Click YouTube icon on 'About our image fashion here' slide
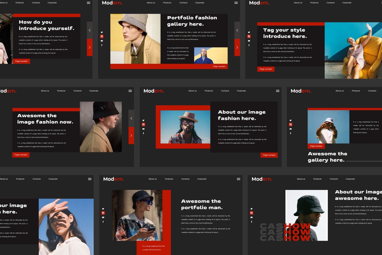382x255 pixels. point(143,129)
